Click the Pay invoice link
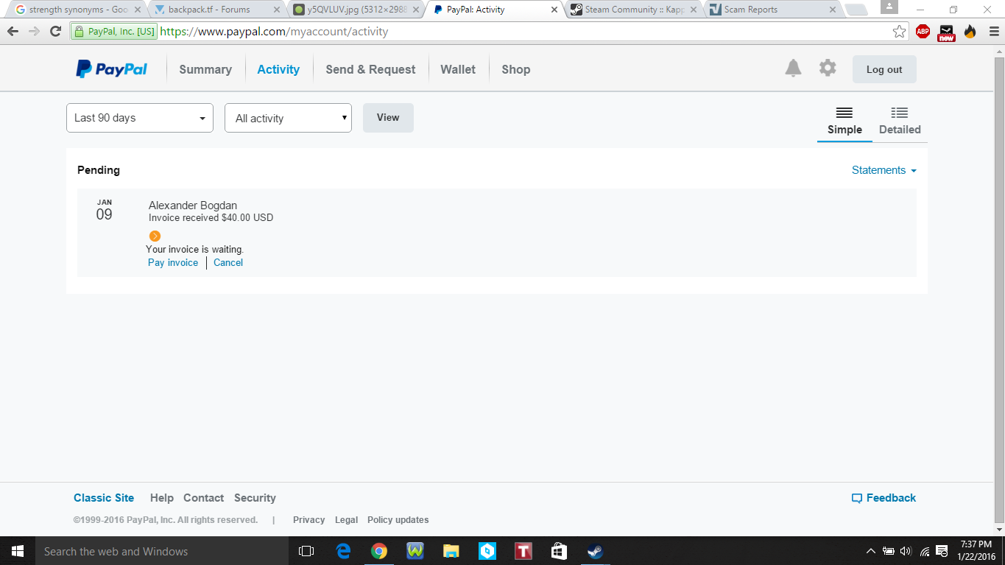 tap(173, 263)
